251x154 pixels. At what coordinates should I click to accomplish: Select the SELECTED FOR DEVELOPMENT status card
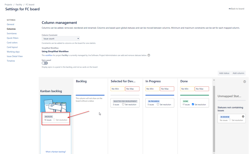pyautogui.click(x=125, y=103)
